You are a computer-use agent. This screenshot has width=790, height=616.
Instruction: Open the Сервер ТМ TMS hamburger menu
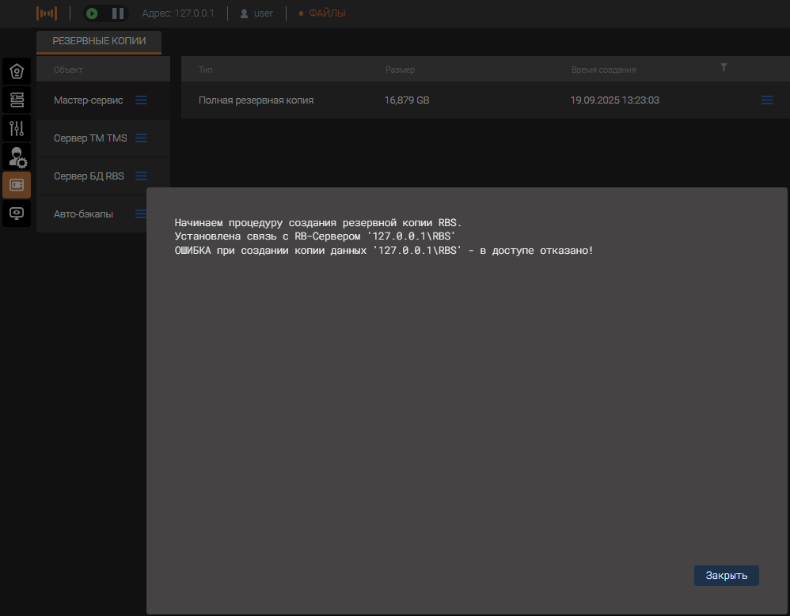click(141, 138)
